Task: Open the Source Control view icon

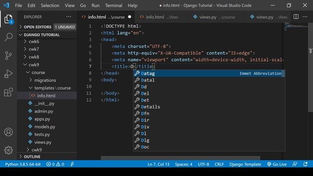Action: [8, 55]
